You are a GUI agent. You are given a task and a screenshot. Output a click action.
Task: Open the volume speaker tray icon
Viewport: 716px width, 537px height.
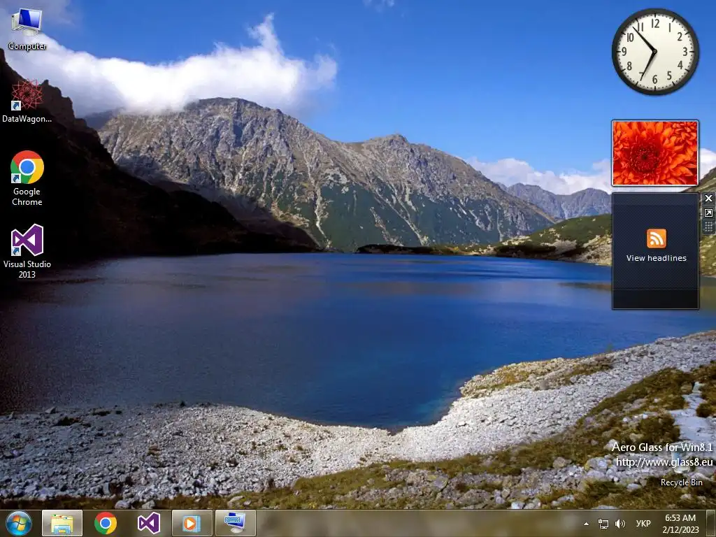coord(620,524)
